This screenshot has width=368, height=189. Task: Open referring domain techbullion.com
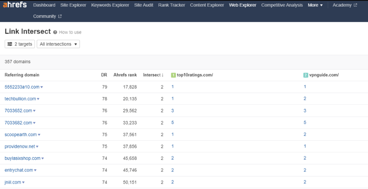[20, 99]
